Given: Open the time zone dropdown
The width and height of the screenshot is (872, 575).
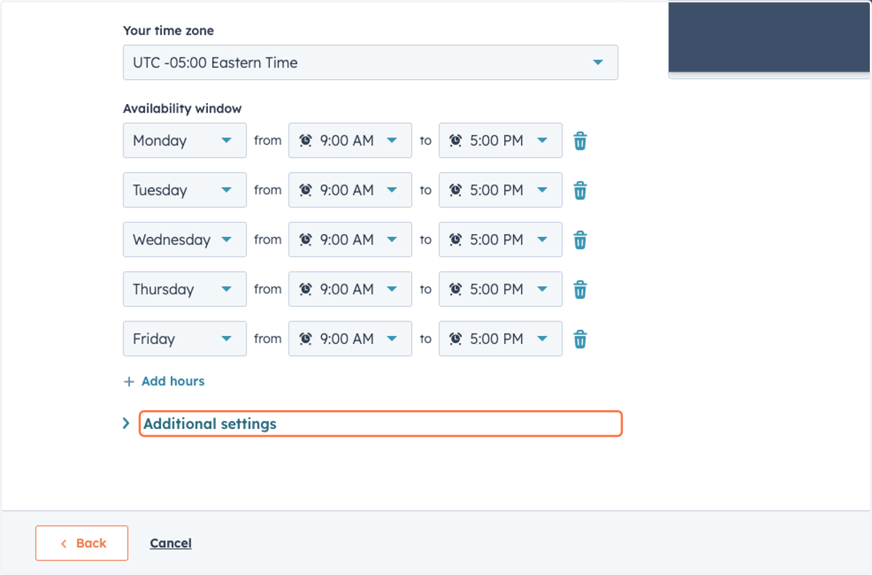Looking at the screenshot, I should (371, 63).
